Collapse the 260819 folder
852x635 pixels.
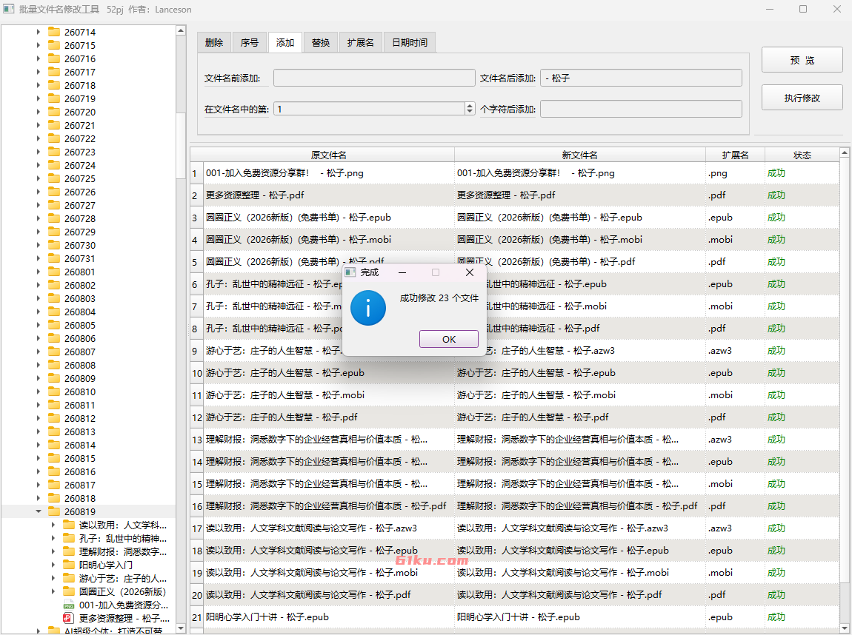pyautogui.click(x=38, y=511)
